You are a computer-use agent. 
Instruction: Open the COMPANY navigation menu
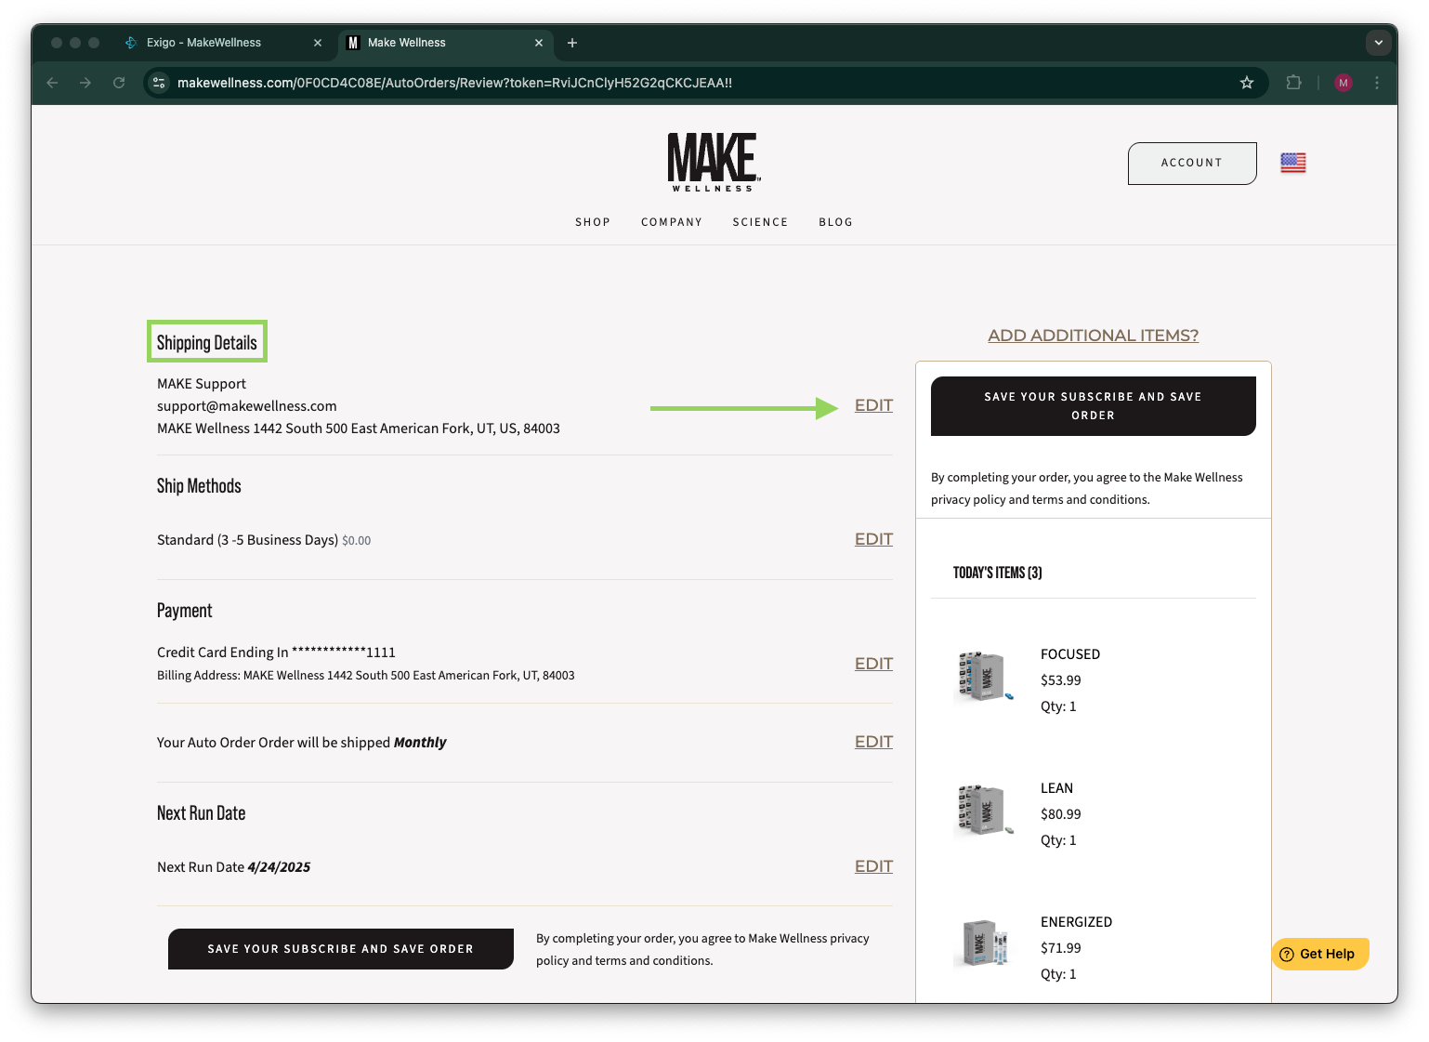[x=672, y=222]
